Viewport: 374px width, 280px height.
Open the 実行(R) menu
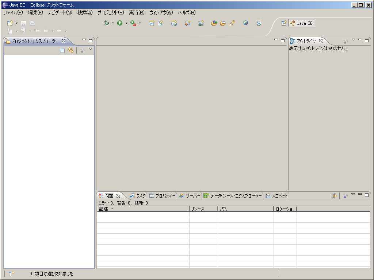click(137, 13)
